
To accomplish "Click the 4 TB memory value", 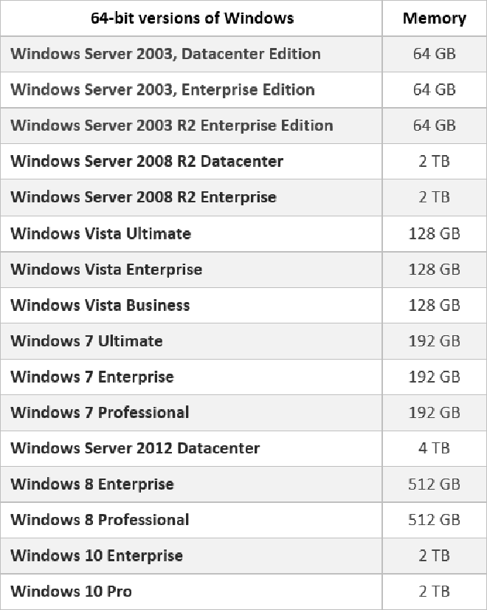I will (x=434, y=448).
